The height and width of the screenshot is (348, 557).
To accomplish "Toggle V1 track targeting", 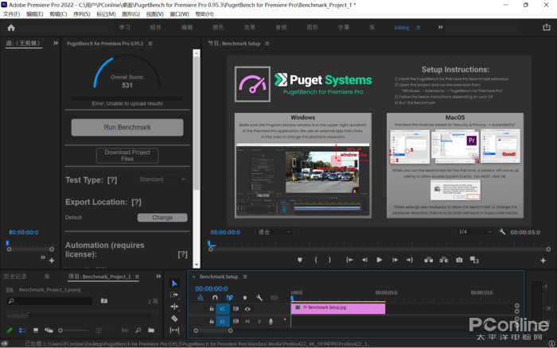I will point(222,309).
